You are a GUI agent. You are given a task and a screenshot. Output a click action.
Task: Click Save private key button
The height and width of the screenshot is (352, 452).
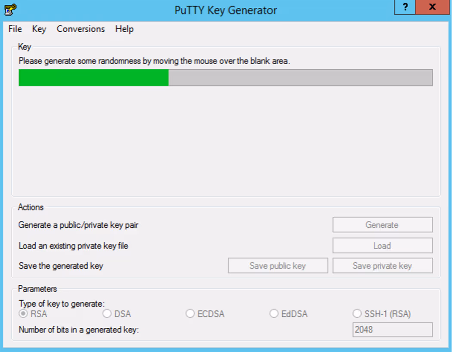(x=383, y=266)
